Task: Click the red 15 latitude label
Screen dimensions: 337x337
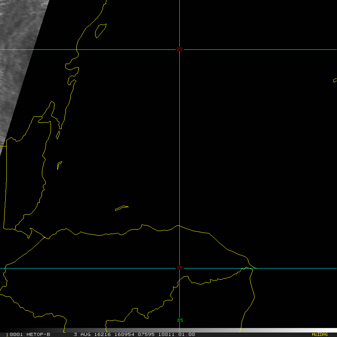Action: 179,268
